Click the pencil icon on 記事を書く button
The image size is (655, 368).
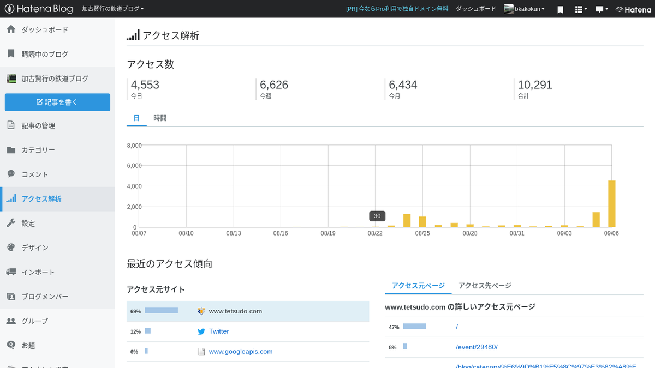pos(39,102)
